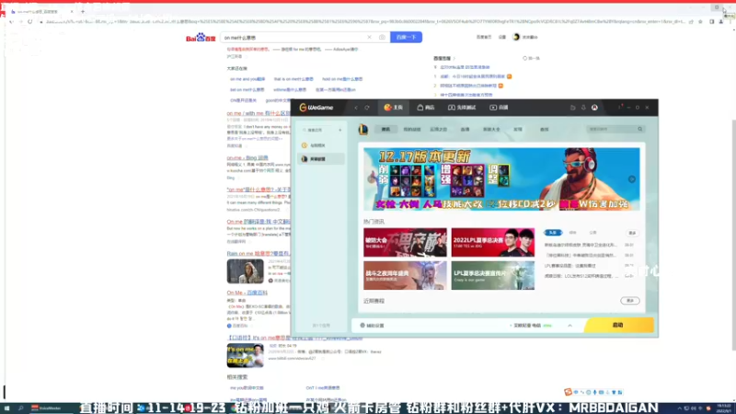This screenshot has width=736, height=414.
Task: Open the 战斗之夜周年盛典 thumbnail
Action: (x=405, y=275)
